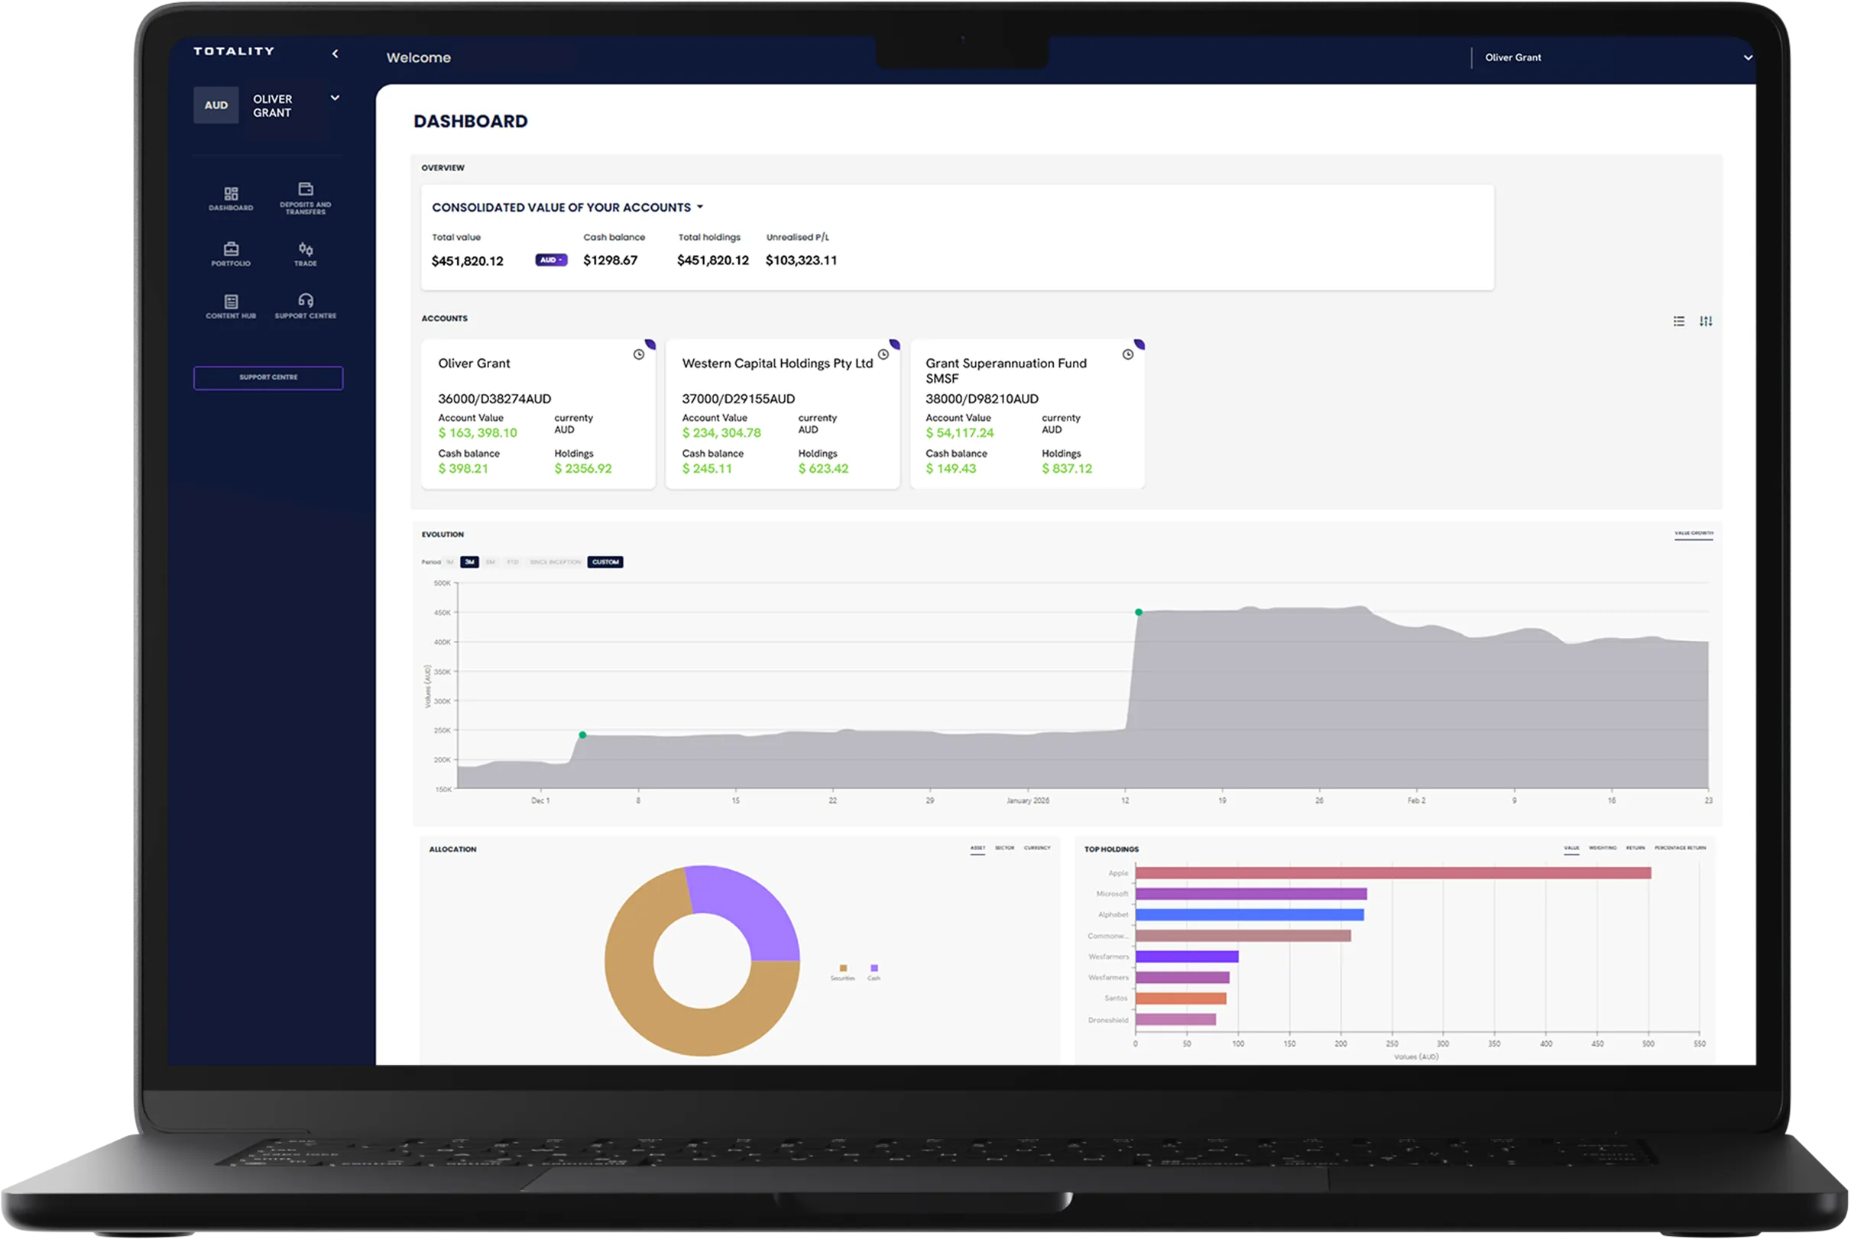The width and height of the screenshot is (1851, 1239).
Task: Click the purple Cash legend swatch
Action: (874, 968)
